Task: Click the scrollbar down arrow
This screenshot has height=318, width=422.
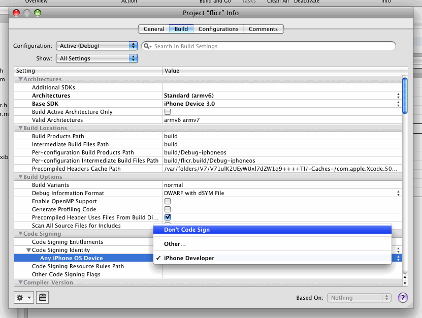Action: [x=405, y=283]
